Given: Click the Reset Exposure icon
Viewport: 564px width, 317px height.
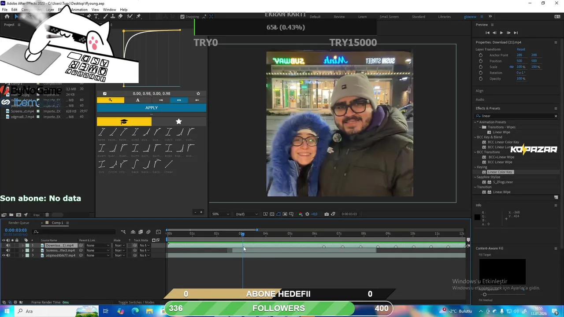Looking at the screenshot, I should point(307,214).
